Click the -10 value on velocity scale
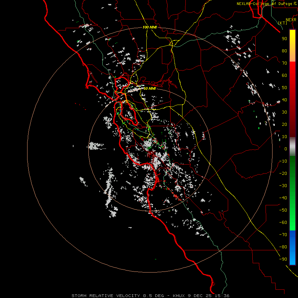Image resolution: width=298 pixels, height=298 pixels. click(283, 161)
